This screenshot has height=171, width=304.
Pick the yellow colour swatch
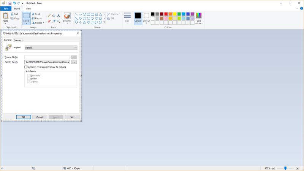click(x=175, y=14)
